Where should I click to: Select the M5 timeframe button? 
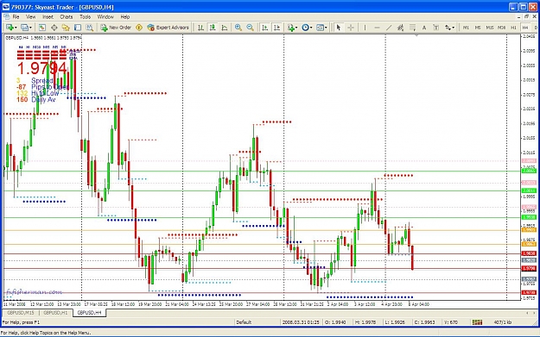478,28
